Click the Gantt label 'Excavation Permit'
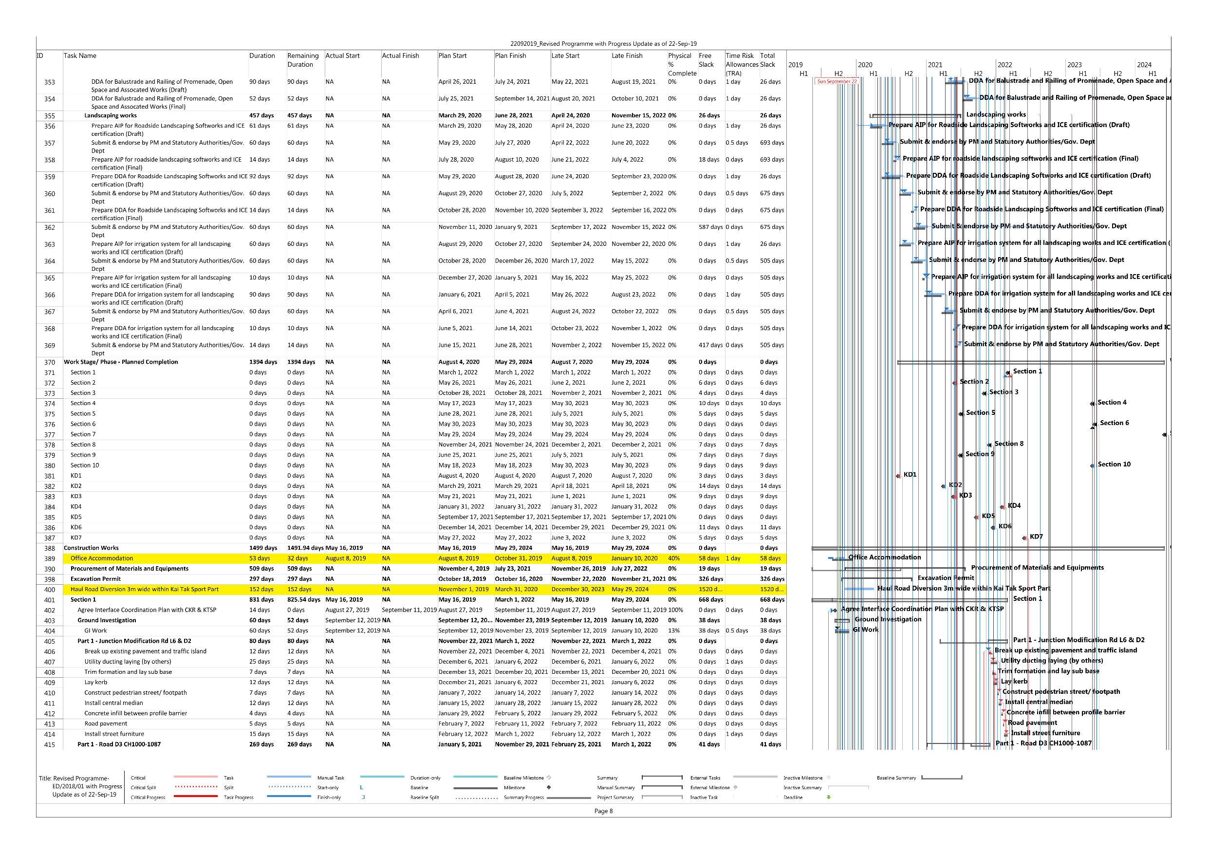Screen dimensions: 1208x854 946,578
